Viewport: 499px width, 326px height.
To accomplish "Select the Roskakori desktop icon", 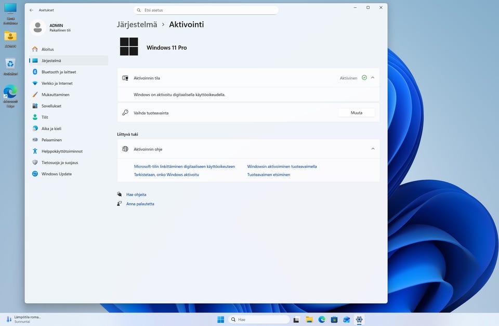I will (10, 67).
